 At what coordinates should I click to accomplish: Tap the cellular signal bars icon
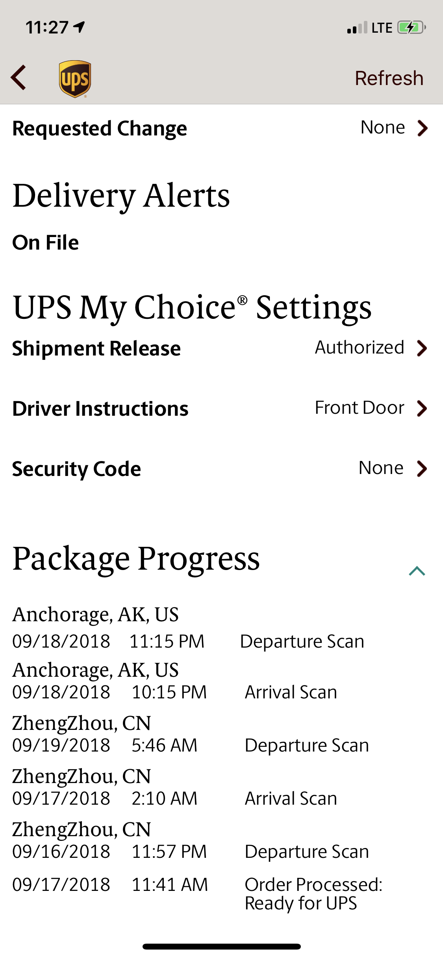357,28
